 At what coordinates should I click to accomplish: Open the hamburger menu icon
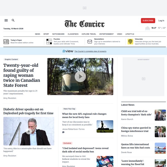point(6,20)
